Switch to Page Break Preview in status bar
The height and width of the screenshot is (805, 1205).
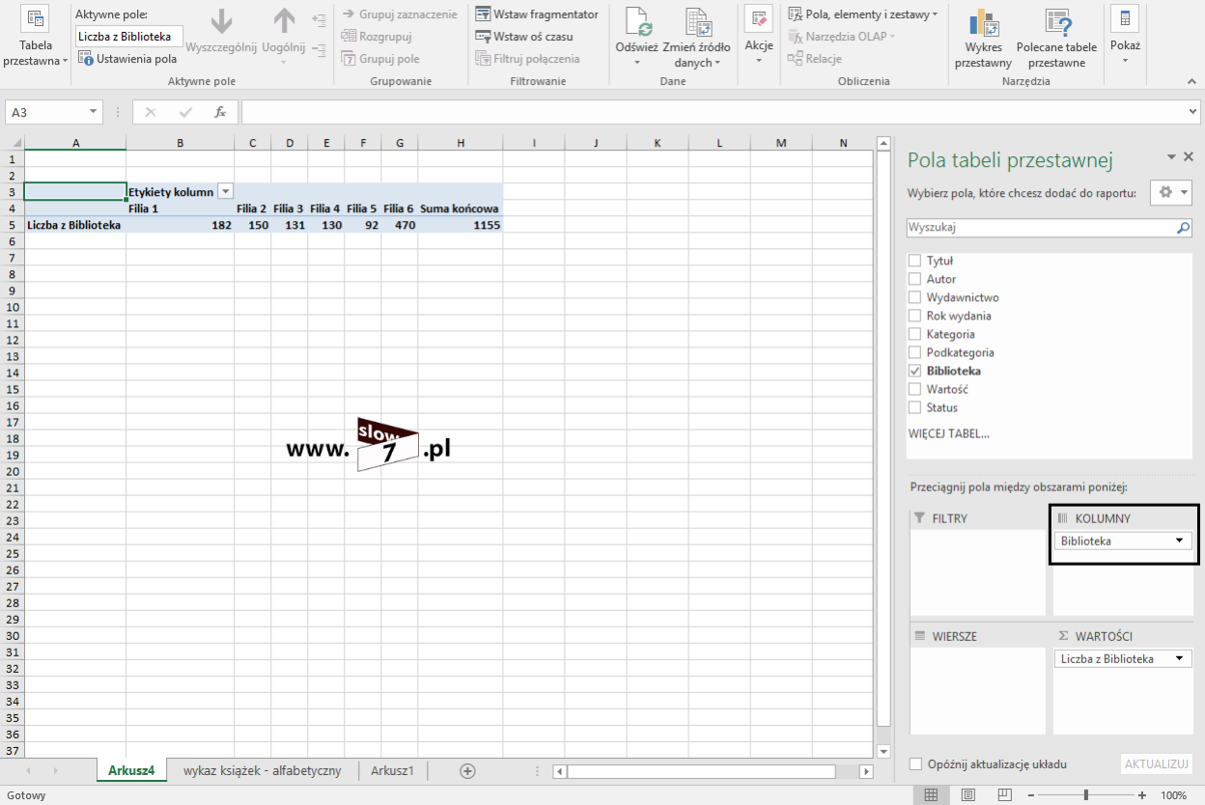point(1004,795)
